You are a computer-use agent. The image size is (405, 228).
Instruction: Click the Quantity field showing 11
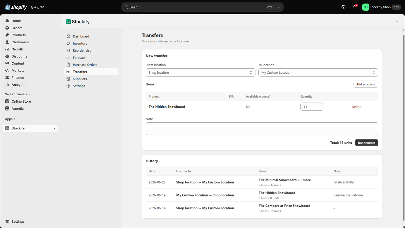pos(312,107)
